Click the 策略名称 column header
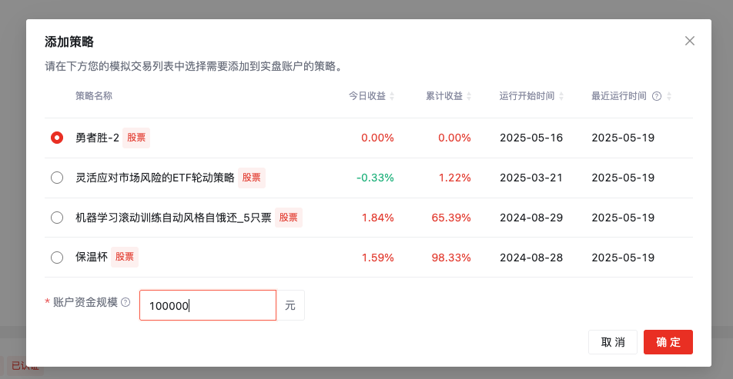Image resolution: width=733 pixels, height=379 pixels. click(x=94, y=96)
